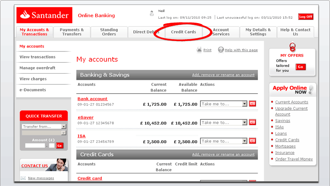
Task: Click Go button in Quick Transfer
Action: pyautogui.click(x=60, y=145)
